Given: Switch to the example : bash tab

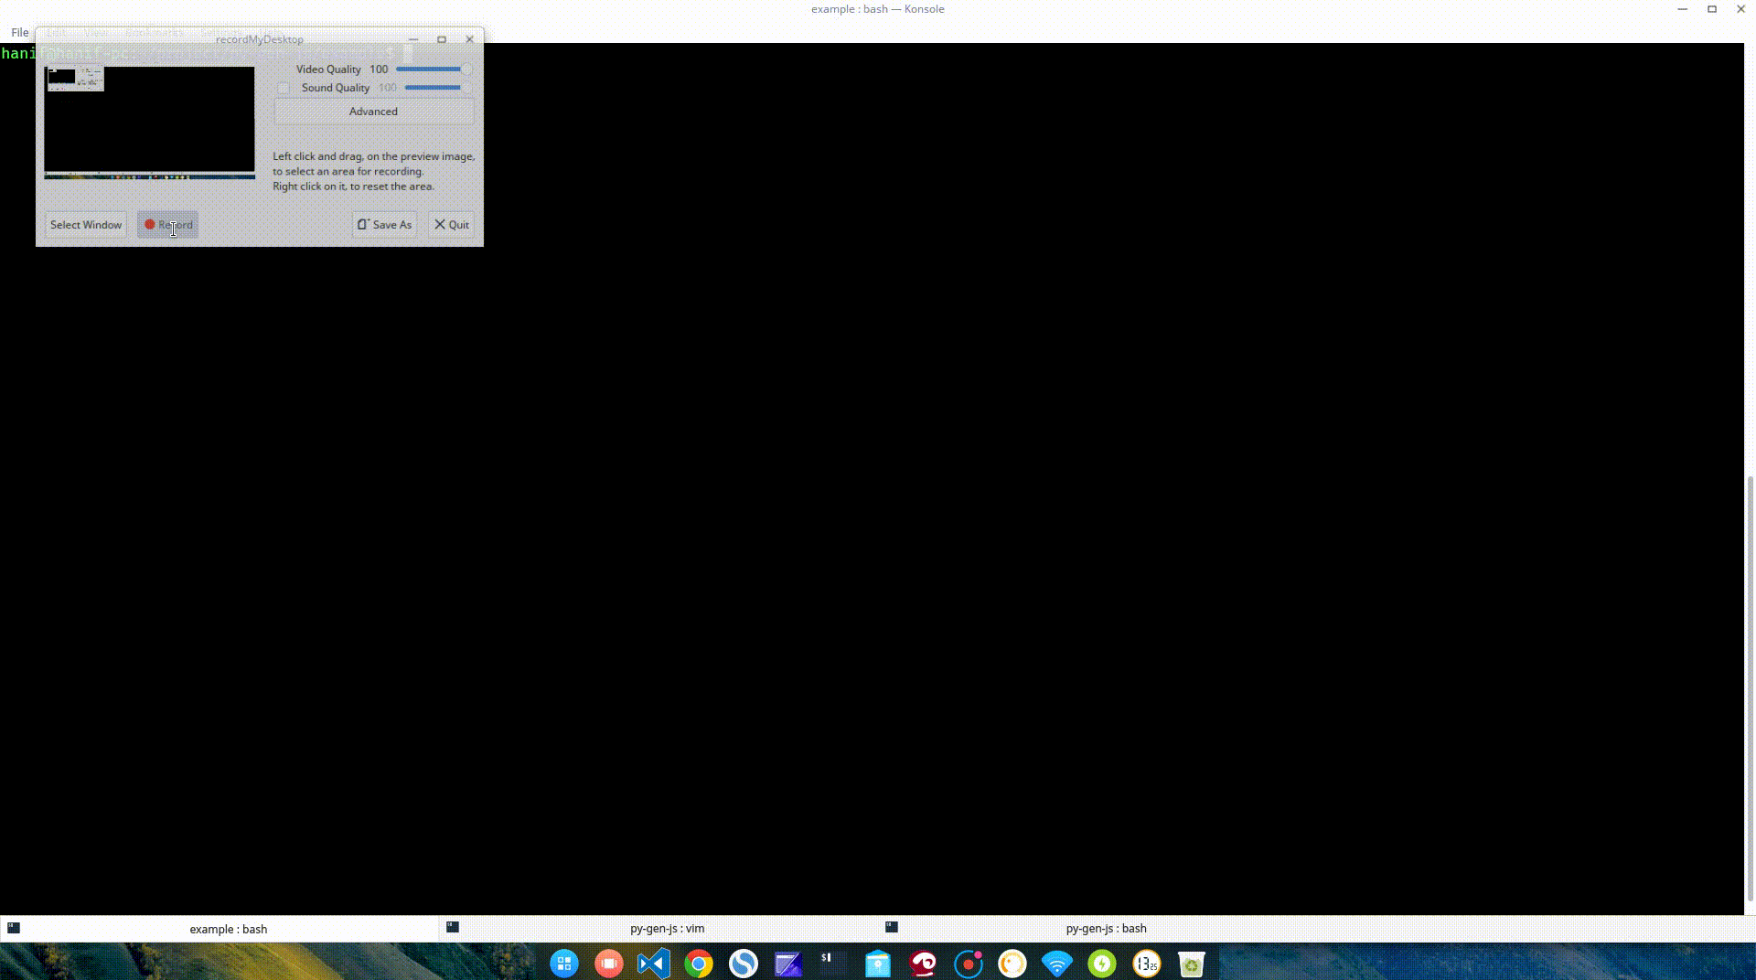Looking at the screenshot, I should coord(219,929).
